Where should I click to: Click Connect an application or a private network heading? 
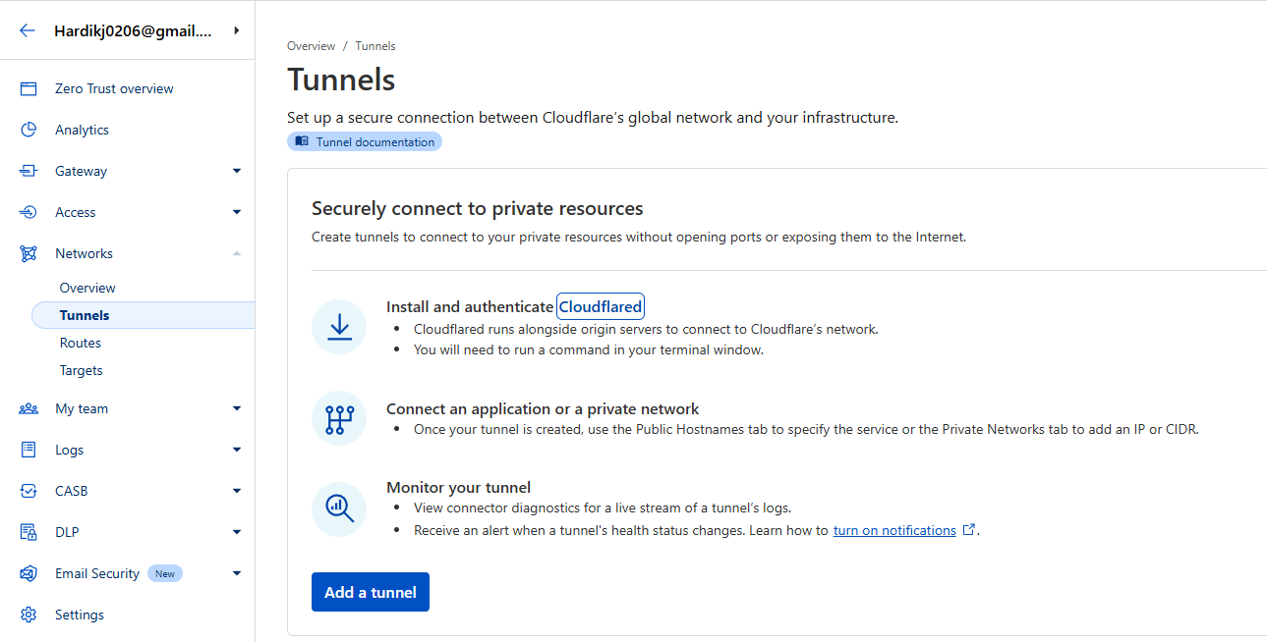coord(543,408)
